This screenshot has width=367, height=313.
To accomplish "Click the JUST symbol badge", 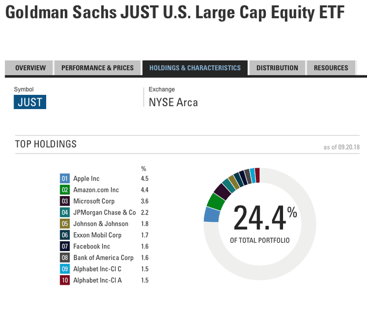I will tap(30, 102).
